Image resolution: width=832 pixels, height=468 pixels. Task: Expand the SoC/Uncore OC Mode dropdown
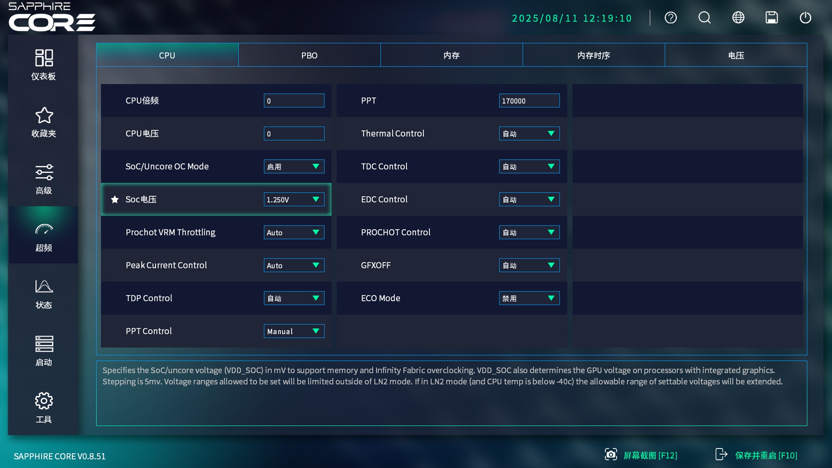[294, 166]
